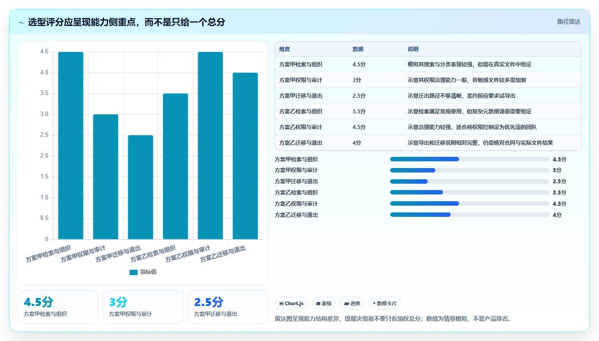The image size is (599, 341).
Task: Click the 方案甲权限与审计 progress bar
Action: tap(469, 170)
